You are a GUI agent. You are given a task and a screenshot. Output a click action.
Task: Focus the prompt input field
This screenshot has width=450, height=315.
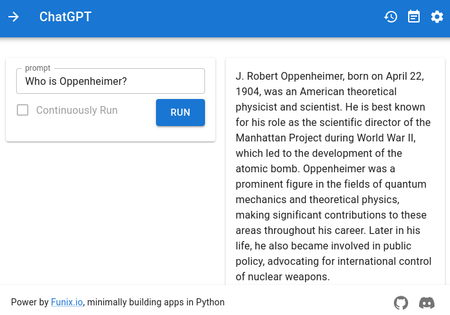click(x=110, y=81)
